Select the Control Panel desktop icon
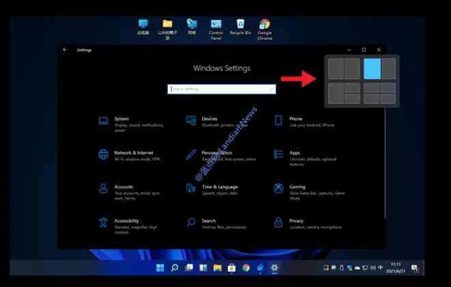The width and height of the screenshot is (451, 287). tap(216, 29)
